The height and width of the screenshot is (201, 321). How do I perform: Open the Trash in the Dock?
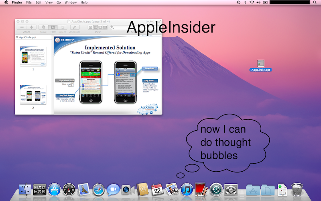tap(297, 189)
